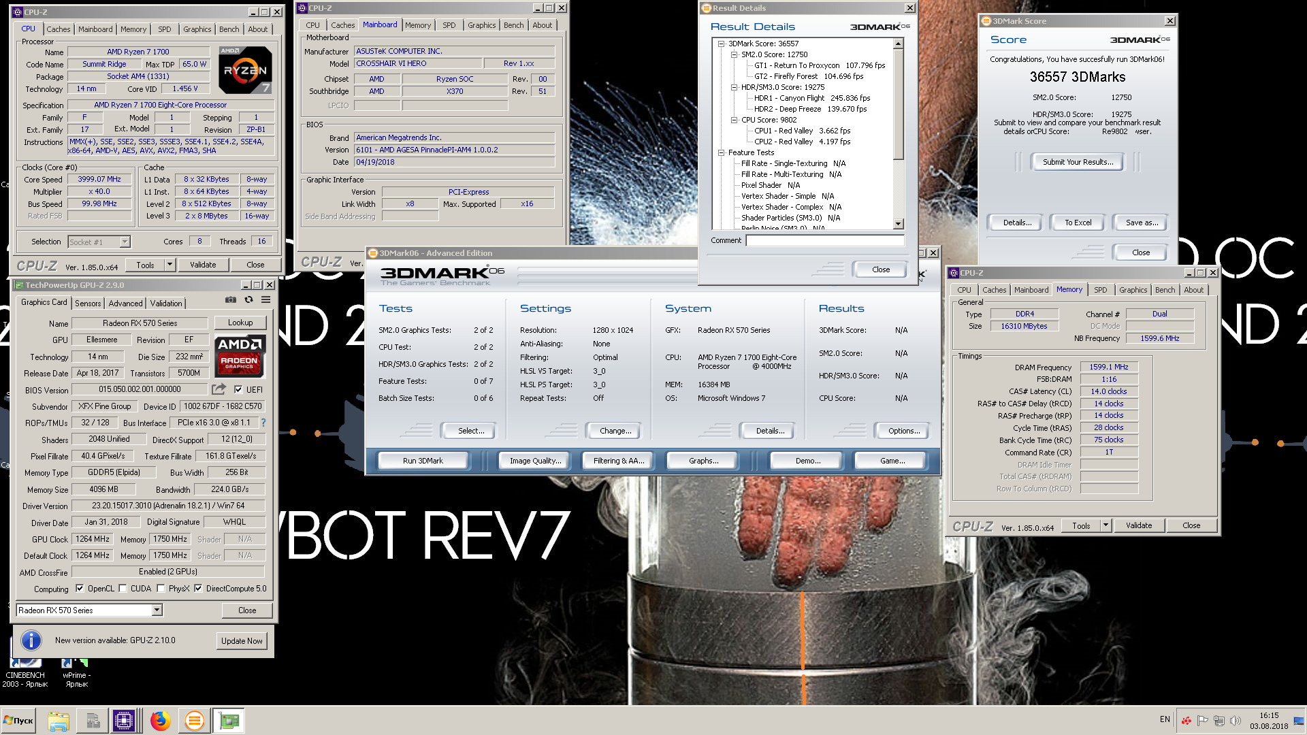Click Validate in CPU-Z Memory window

[x=1139, y=525]
